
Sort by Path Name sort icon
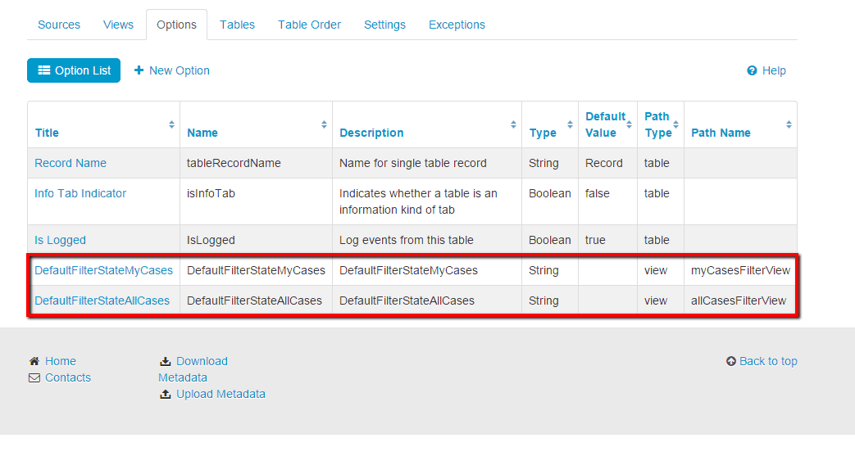click(788, 124)
